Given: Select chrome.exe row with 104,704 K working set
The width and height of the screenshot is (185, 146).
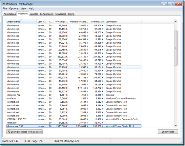Looking at the screenshot, I should coord(74,74).
